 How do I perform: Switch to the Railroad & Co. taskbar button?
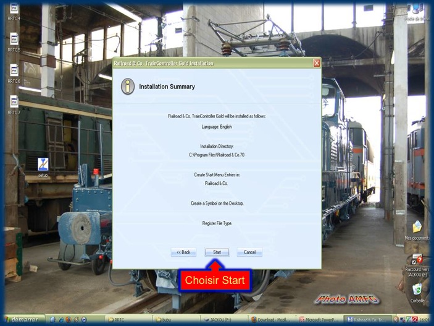pyautogui.click(x=367, y=320)
